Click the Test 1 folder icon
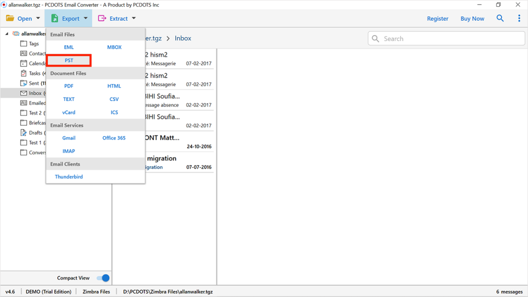 pyautogui.click(x=24, y=142)
